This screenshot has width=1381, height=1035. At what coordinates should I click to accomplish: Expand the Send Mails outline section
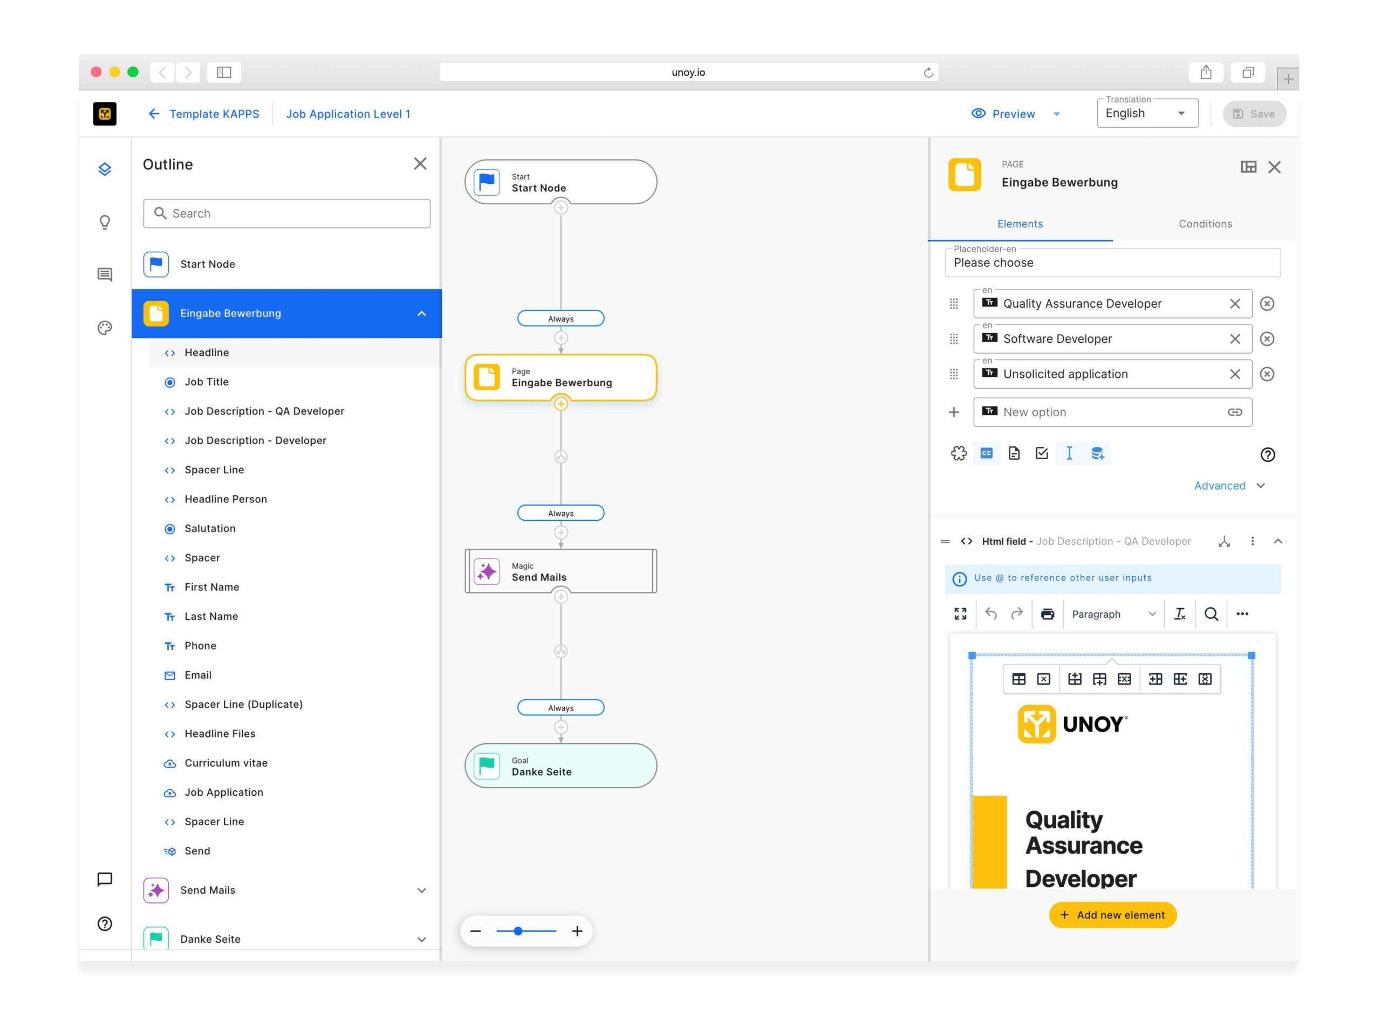click(421, 891)
